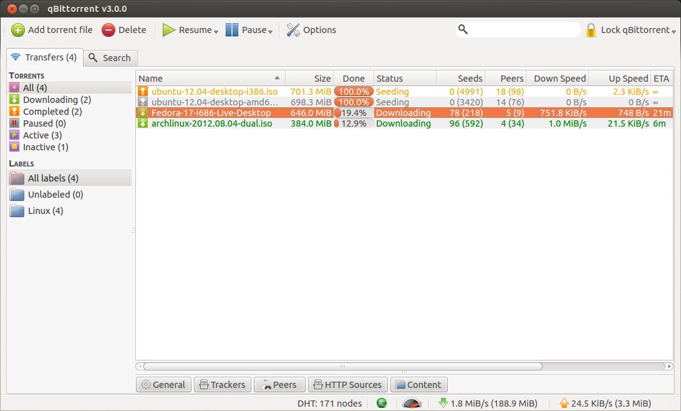
Task: Open the HTTP Sources properties tab
Action: 348,385
